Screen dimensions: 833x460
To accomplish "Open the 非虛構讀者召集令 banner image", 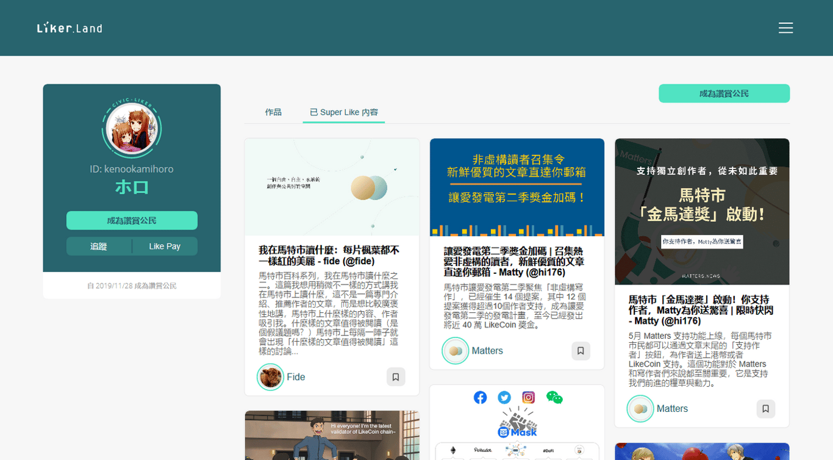I will click(x=517, y=187).
